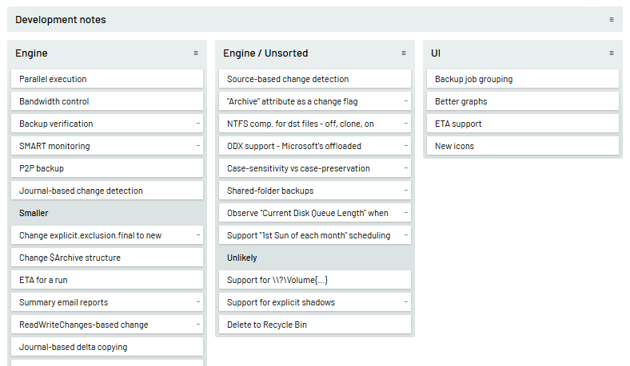Open the Development notes board menu icon

click(612, 20)
